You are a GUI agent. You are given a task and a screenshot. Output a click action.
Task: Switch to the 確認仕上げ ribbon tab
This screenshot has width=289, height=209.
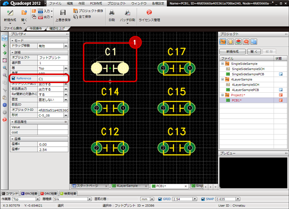pos(57,28)
